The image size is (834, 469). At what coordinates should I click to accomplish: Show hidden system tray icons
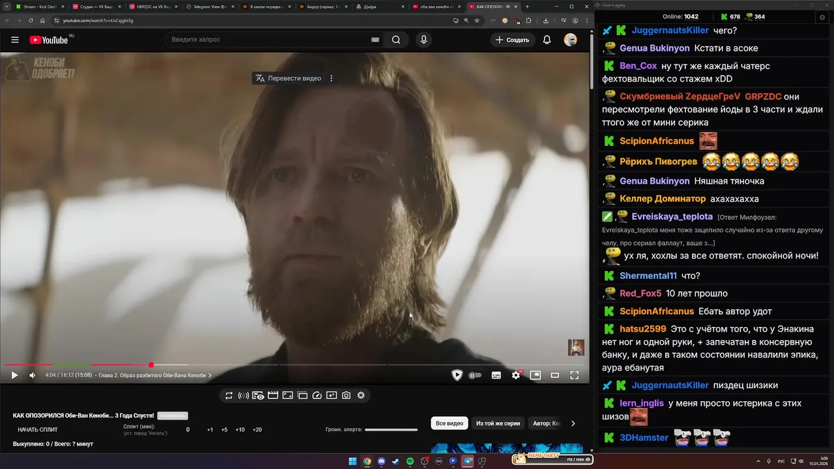coord(758,461)
